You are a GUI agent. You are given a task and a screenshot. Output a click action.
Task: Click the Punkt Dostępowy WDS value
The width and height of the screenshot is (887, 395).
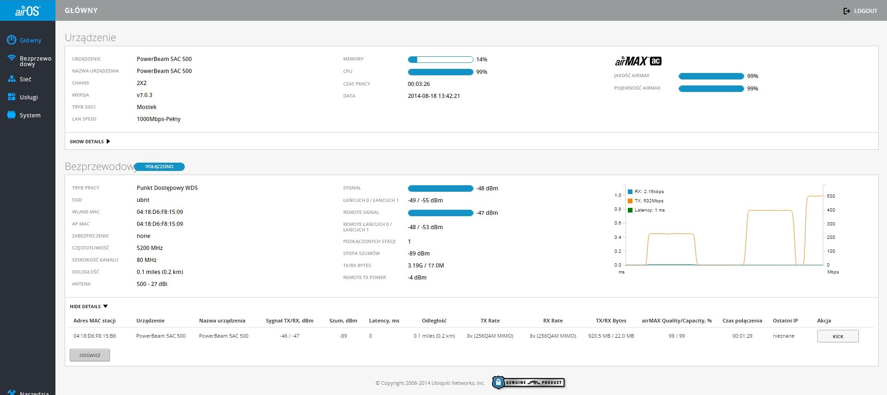click(167, 188)
